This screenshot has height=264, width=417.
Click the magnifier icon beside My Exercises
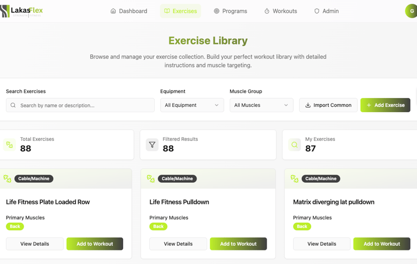(294, 145)
